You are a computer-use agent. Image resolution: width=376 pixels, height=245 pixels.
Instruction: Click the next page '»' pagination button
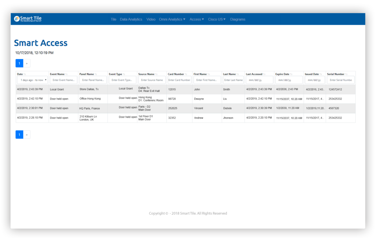[x=26, y=63]
